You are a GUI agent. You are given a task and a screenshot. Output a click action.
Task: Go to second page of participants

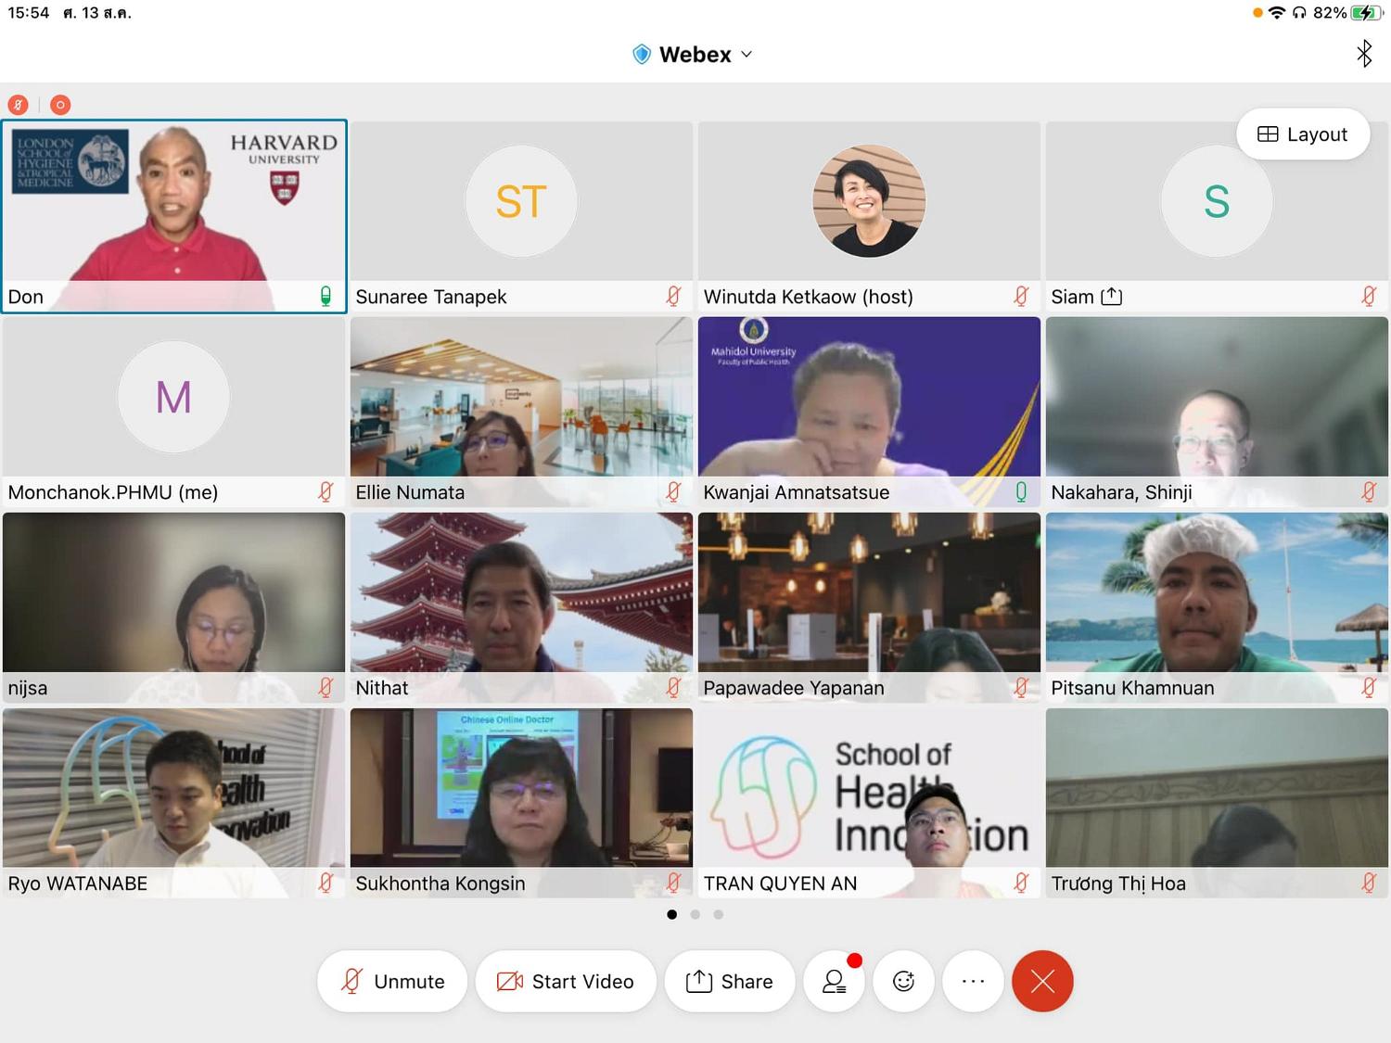695,914
